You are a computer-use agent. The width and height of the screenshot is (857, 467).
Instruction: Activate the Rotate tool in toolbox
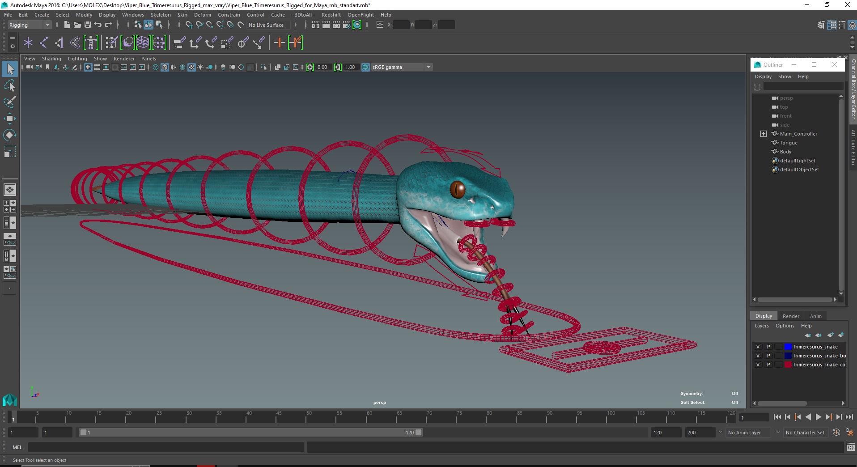(10, 135)
